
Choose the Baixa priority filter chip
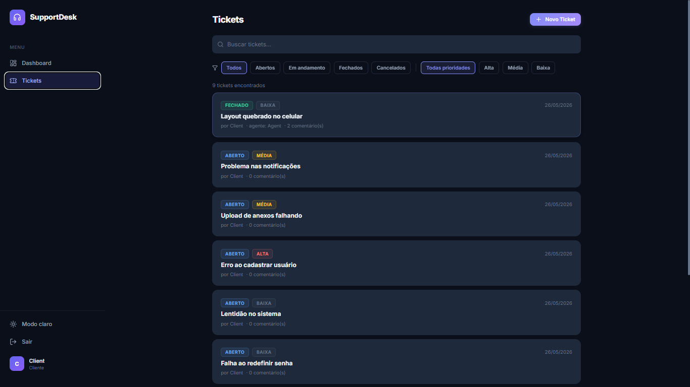point(543,68)
